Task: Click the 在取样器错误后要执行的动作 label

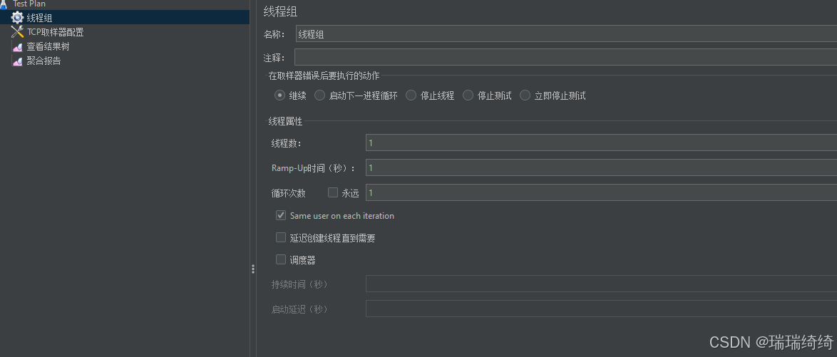Action: click(324, 76)
